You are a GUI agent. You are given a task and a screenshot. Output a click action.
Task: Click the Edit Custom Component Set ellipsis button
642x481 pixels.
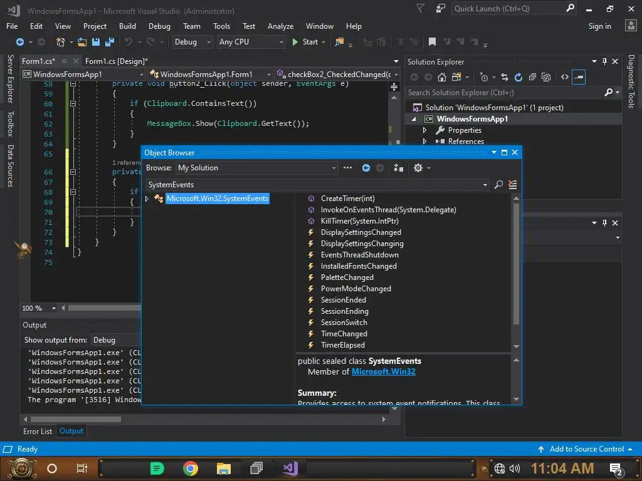click(x=347, y=168)
